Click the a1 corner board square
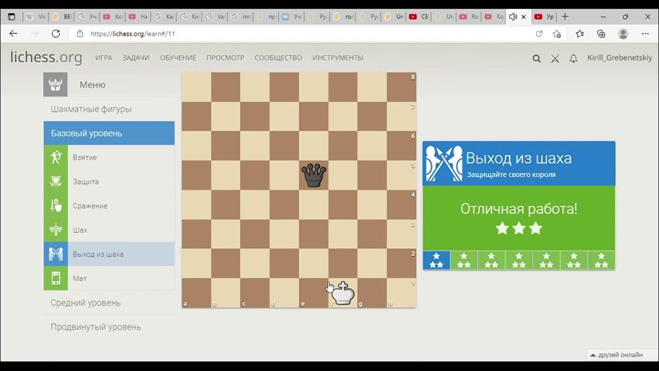659x371 pixels. tap(196, 293)
